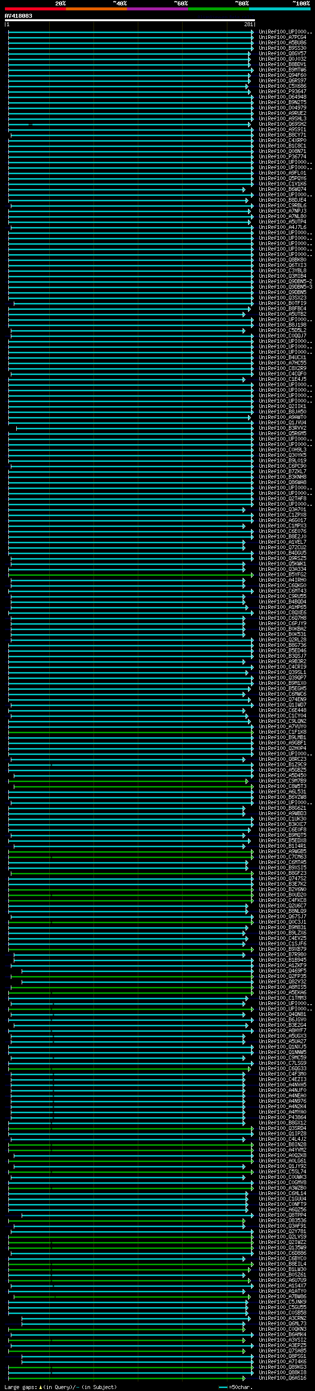Image resolution: width=315 pixels, height=1391 pixels.
Task: Select hit label UniRef100_A1HP65
Action: click(283, 607)
